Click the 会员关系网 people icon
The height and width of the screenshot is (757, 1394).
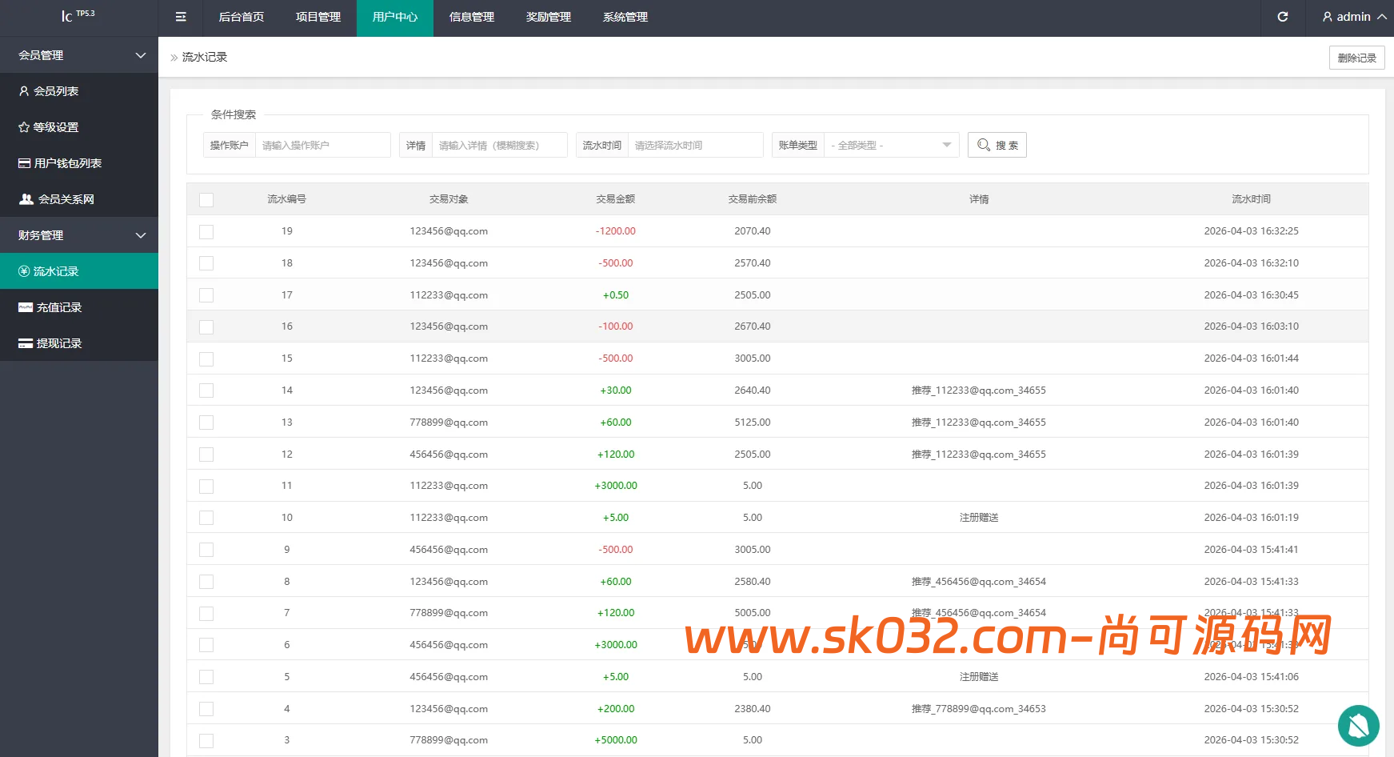(26, 199)
